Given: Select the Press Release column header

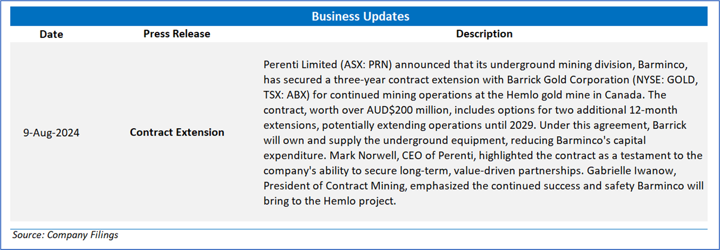Looking at the screenshot, I should (177, 34).
